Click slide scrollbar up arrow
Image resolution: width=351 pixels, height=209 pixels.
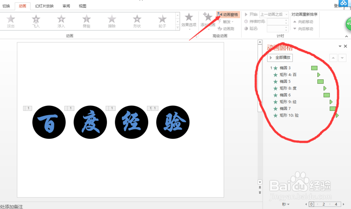260,42
